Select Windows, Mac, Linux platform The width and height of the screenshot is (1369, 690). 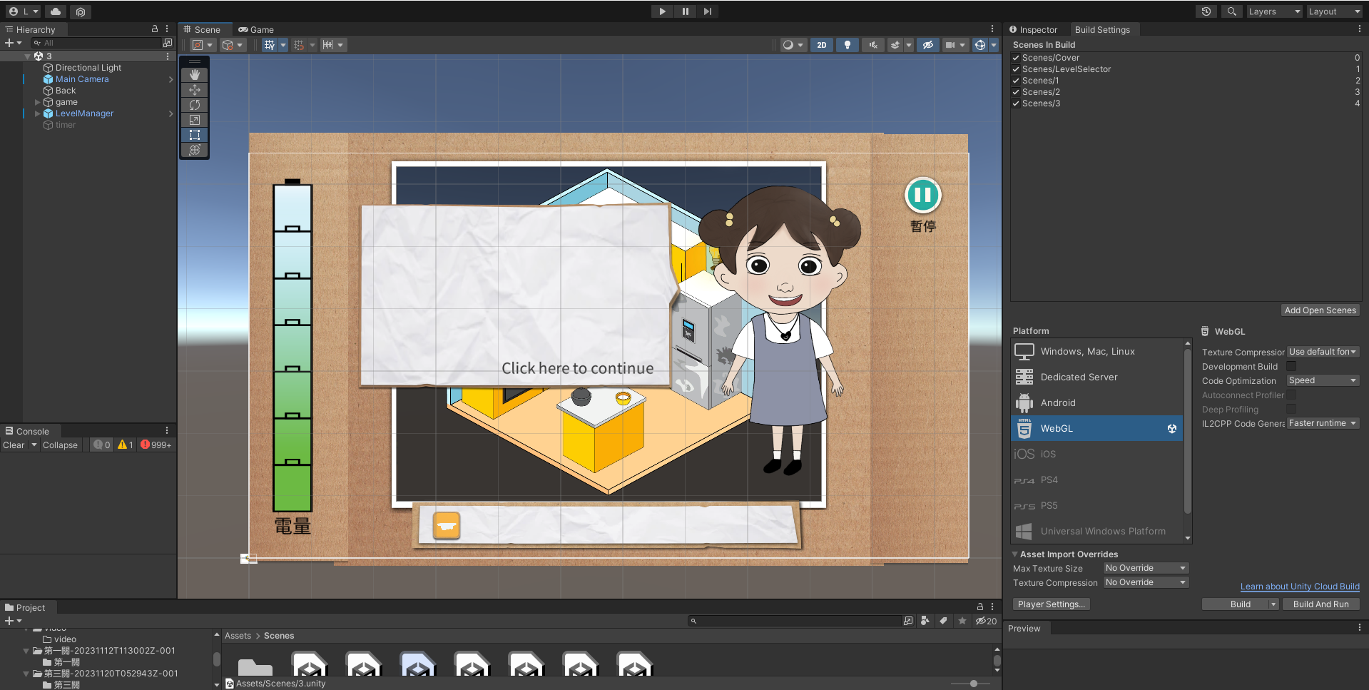(x=1097, y=351)
